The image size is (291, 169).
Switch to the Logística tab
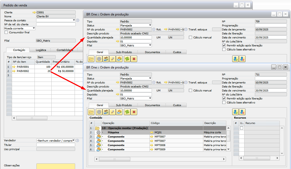(x=41, y=50)
